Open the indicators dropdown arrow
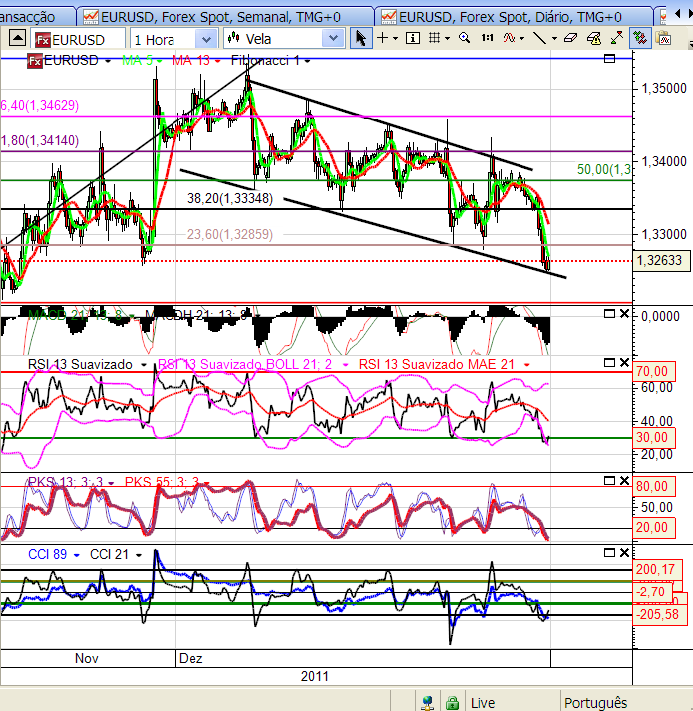The height and width of the screenshot is (711, 693). [x=521, y=39]
